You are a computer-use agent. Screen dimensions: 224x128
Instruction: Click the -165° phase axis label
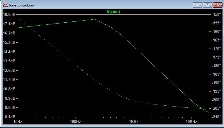click(216, 40)
